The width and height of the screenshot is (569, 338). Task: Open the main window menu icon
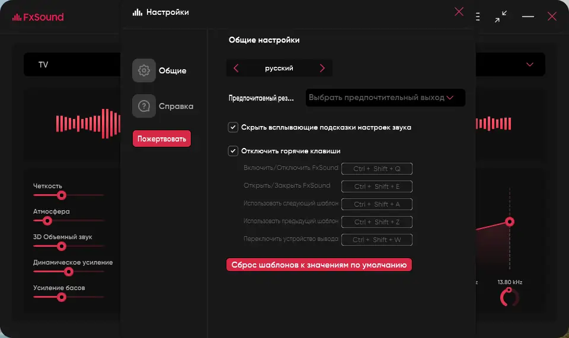click(478, 17)
